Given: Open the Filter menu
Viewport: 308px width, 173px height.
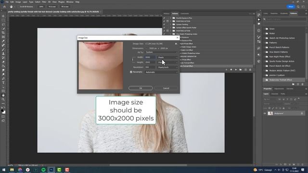Looking at the screenshot, I should tap(44, 2).
